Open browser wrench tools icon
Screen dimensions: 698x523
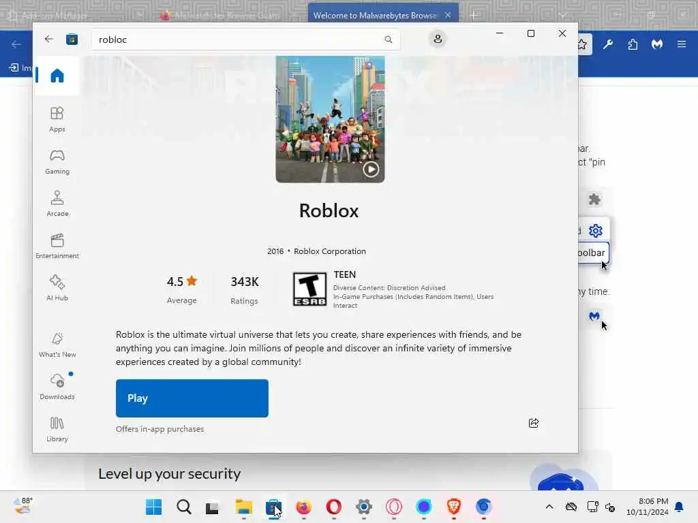pyautogui.click(x=608, y=44)
